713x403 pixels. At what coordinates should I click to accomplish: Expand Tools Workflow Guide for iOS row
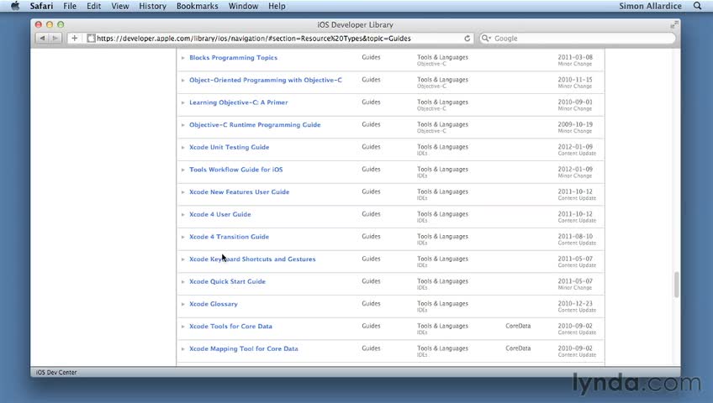pos(182,170)
